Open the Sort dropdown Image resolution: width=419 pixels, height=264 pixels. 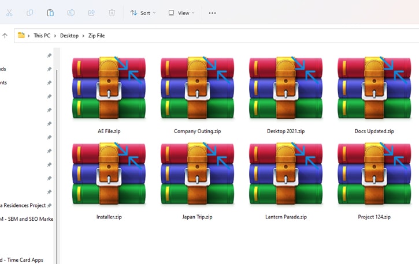click(x=143, y=13)
